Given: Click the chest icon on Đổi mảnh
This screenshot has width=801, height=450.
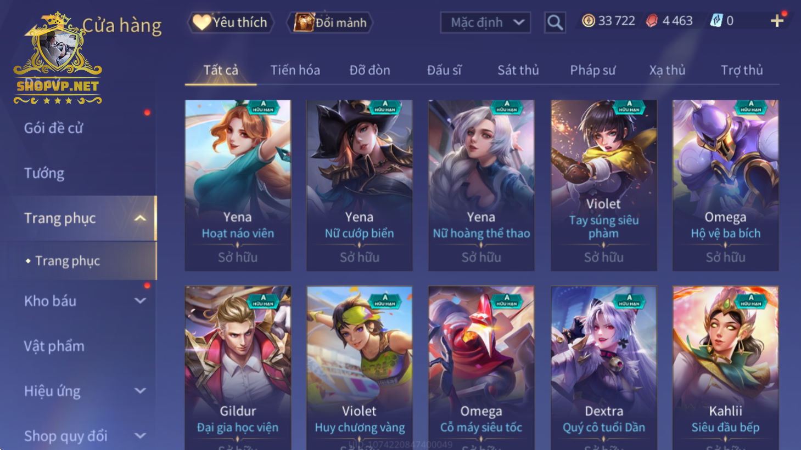Looking at the screenshot, I should (x=303, y=22).
